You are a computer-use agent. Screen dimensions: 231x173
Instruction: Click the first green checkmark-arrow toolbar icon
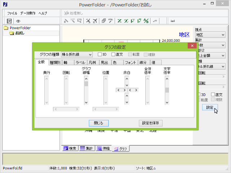tap(133, 21)
